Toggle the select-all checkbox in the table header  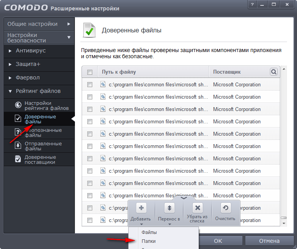90,72
